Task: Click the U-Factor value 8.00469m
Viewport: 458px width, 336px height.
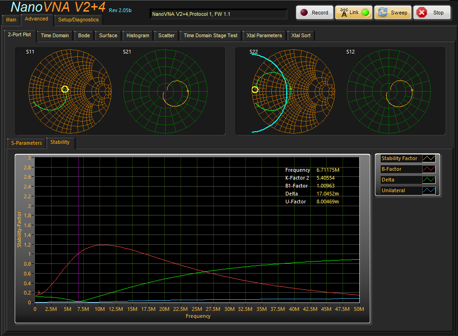Action: [x=327, y=202]
